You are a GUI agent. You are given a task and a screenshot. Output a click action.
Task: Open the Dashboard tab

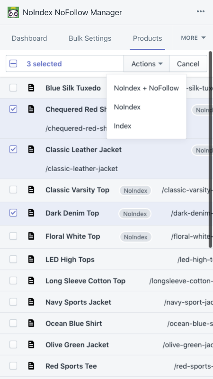(x=29, y=38)
